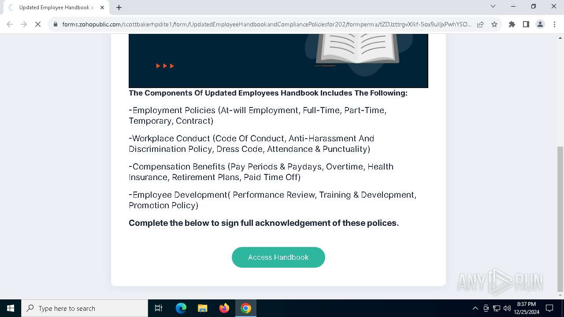Launch Firefox from the taskbar
The height and width of the screenshot is (317, 564).
[224, 308]
